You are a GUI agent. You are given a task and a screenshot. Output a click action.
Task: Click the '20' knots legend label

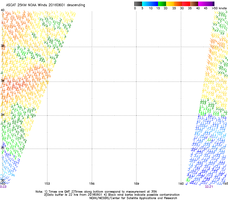[165, 8]
